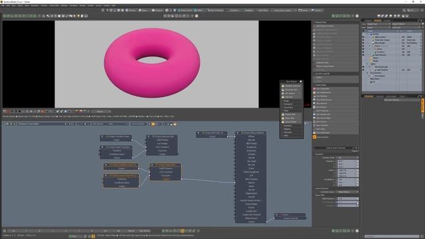The height and width of the screenshot is (239, 425).
Task: Open the viewport settings gear in the top toolbar
Action: click(x=357, y=16)
